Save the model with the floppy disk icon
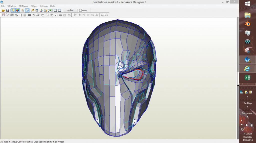The image size is (256, 143). pyautogui.click(x=7, y=10)
